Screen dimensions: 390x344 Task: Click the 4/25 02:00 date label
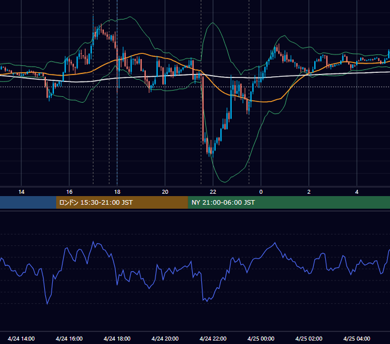(309, 338)
